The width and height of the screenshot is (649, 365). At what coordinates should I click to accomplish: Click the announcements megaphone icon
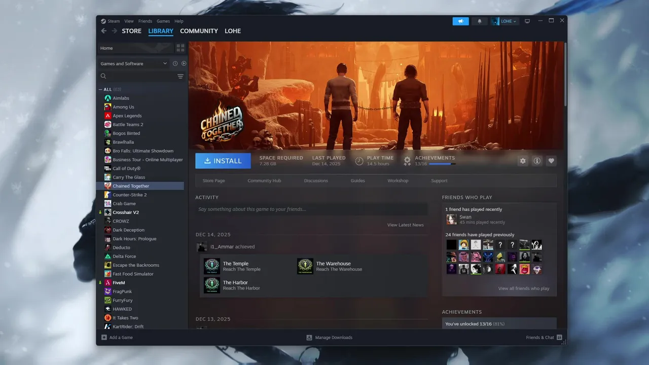point(461,21)
